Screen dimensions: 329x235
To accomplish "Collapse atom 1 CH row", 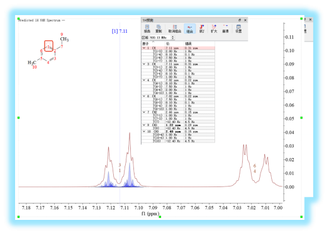I will point(144,48).
